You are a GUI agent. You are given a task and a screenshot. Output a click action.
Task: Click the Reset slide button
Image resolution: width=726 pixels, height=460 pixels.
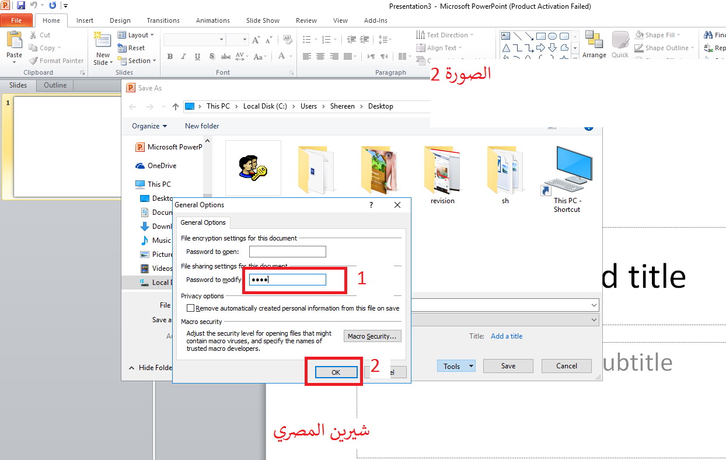coord(131,48)
